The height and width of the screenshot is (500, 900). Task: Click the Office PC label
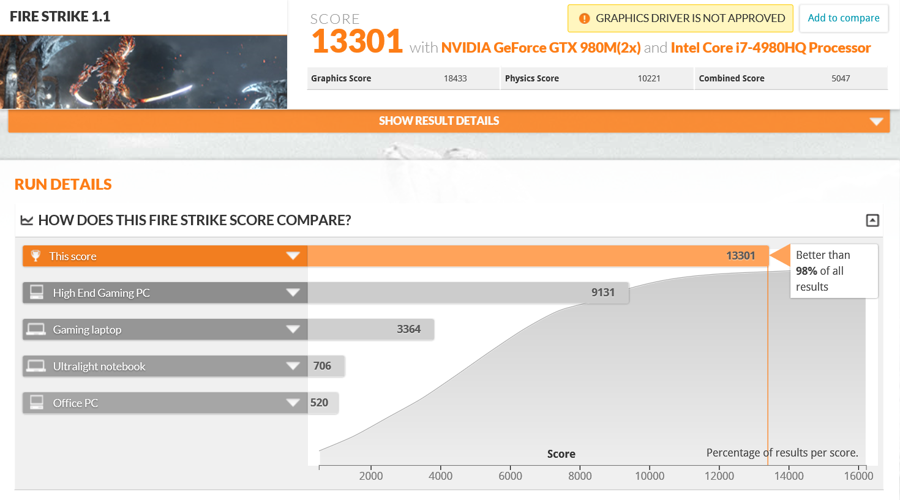click(75, 403)
